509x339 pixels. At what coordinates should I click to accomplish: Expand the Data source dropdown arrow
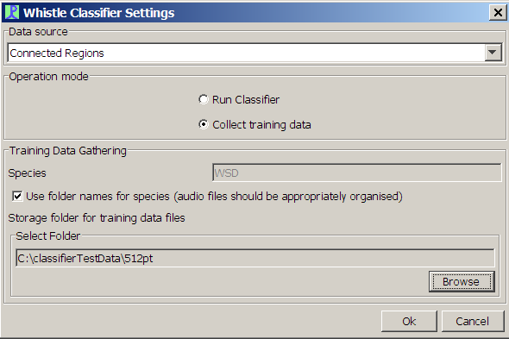coord(493,53)
